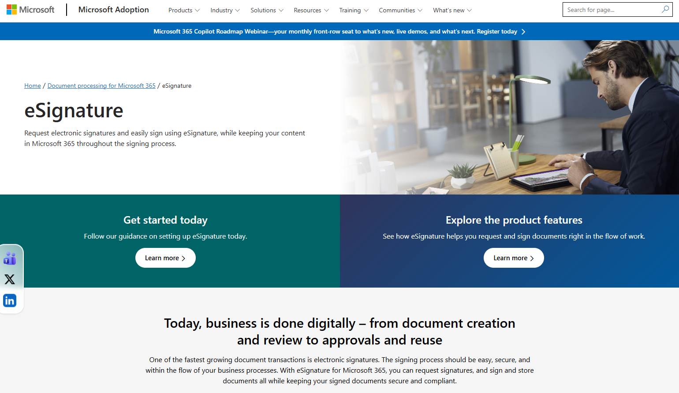Click "Follow our guidance on setting up eSignature" text
This screenshot has width=679, height=393.
coord(165,236)
